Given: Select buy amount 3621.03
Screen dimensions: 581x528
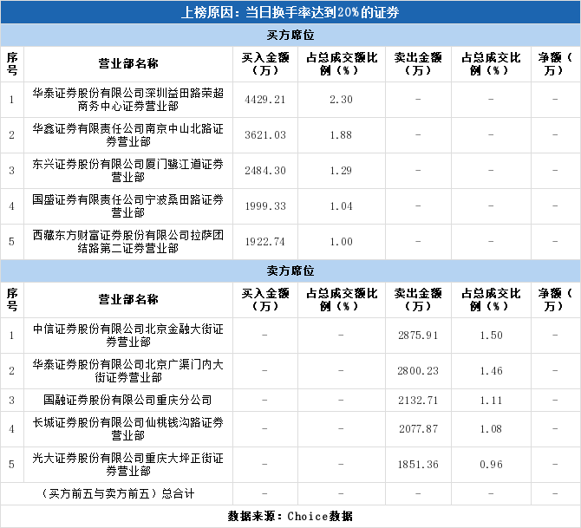Looking at the screenshot, I should click(x=265, y=135).
